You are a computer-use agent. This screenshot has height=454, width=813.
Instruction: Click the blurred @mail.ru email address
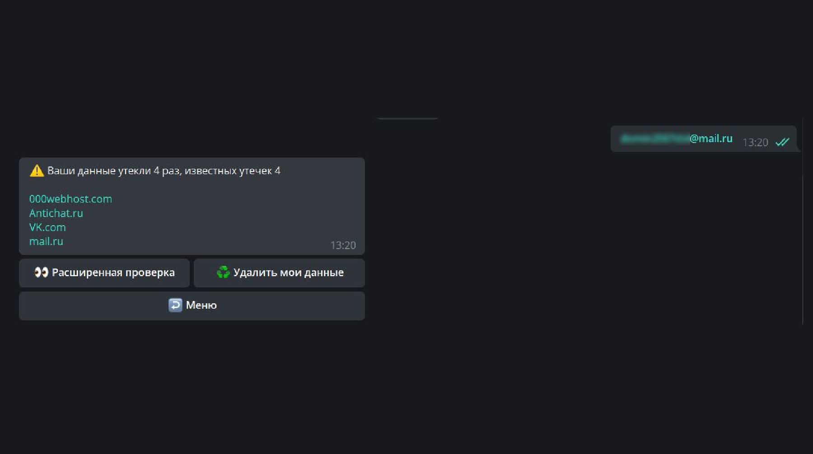(x=676, y=139)
